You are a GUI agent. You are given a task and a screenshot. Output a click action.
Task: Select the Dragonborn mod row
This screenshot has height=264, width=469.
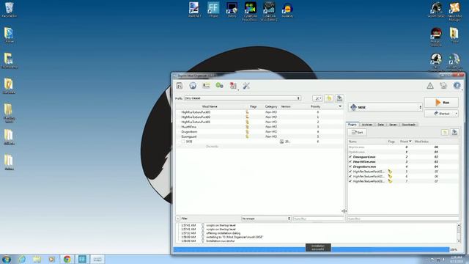coord(259,131)
